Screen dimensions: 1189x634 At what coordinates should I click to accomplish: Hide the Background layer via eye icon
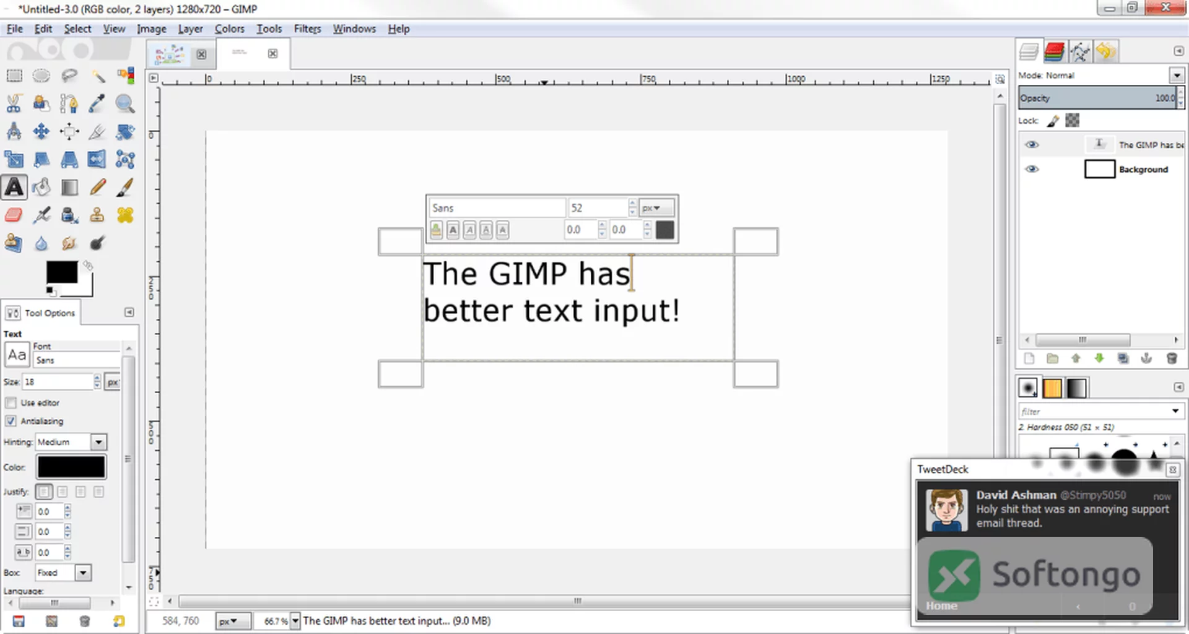point(1032,169)
